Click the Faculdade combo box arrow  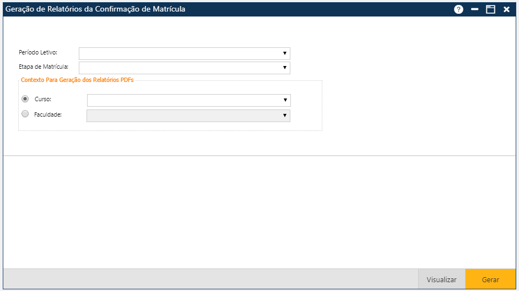click(285, 116)
